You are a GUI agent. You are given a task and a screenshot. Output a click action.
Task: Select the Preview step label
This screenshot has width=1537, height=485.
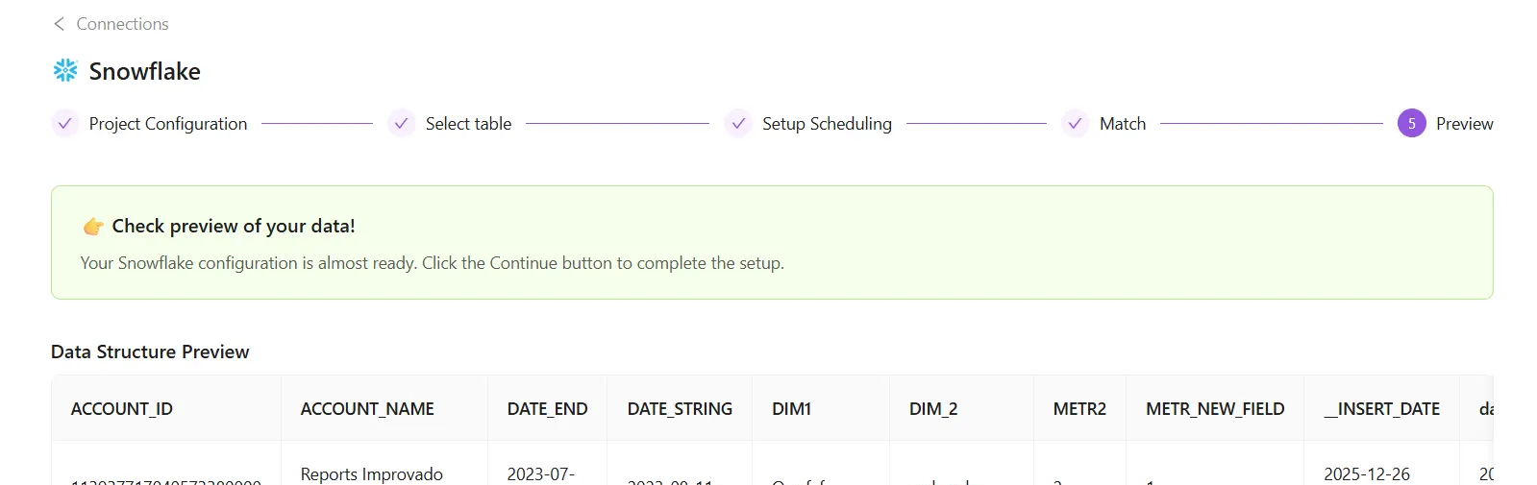tap(1464, 124)
